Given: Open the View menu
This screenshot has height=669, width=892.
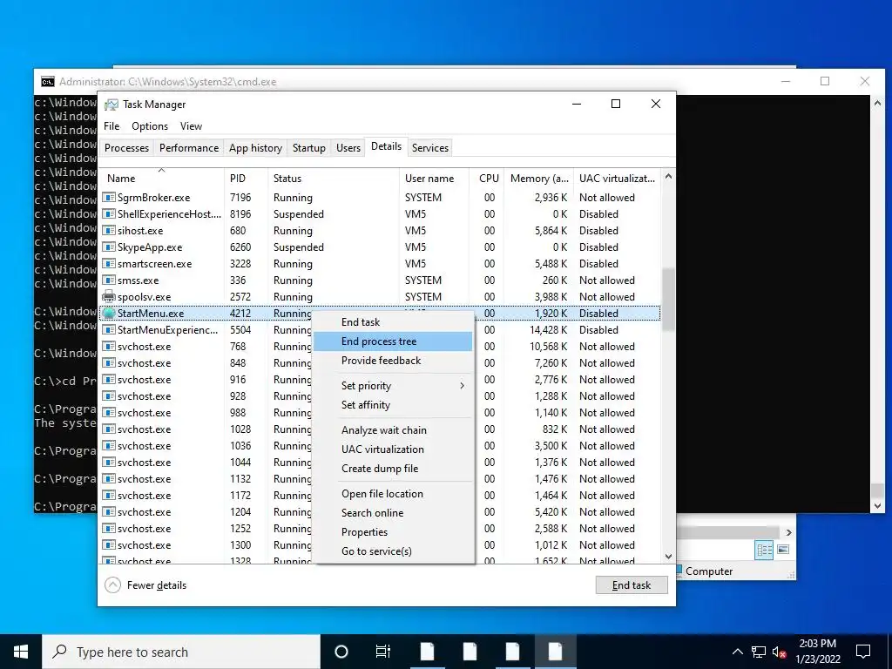Looking at the screenshot, I should click(191, 126).
